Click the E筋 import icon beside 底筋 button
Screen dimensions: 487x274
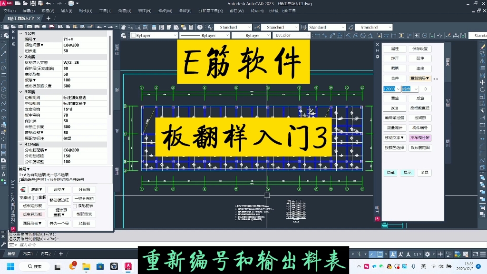point(23,189)
